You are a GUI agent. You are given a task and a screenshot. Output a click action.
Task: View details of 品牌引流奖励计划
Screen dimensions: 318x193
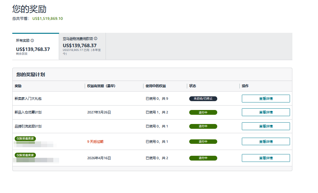tap(266, 126)
